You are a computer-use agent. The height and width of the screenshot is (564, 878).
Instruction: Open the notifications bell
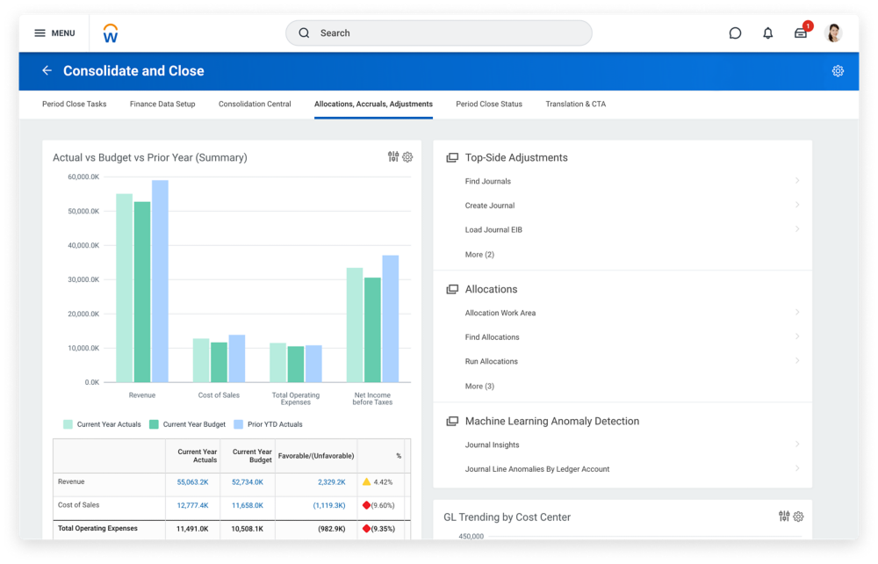(767, 33)
